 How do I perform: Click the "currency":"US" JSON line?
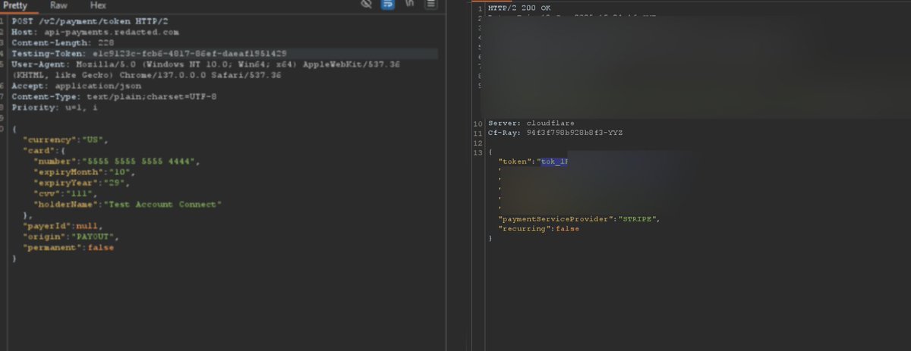point(66,141)
